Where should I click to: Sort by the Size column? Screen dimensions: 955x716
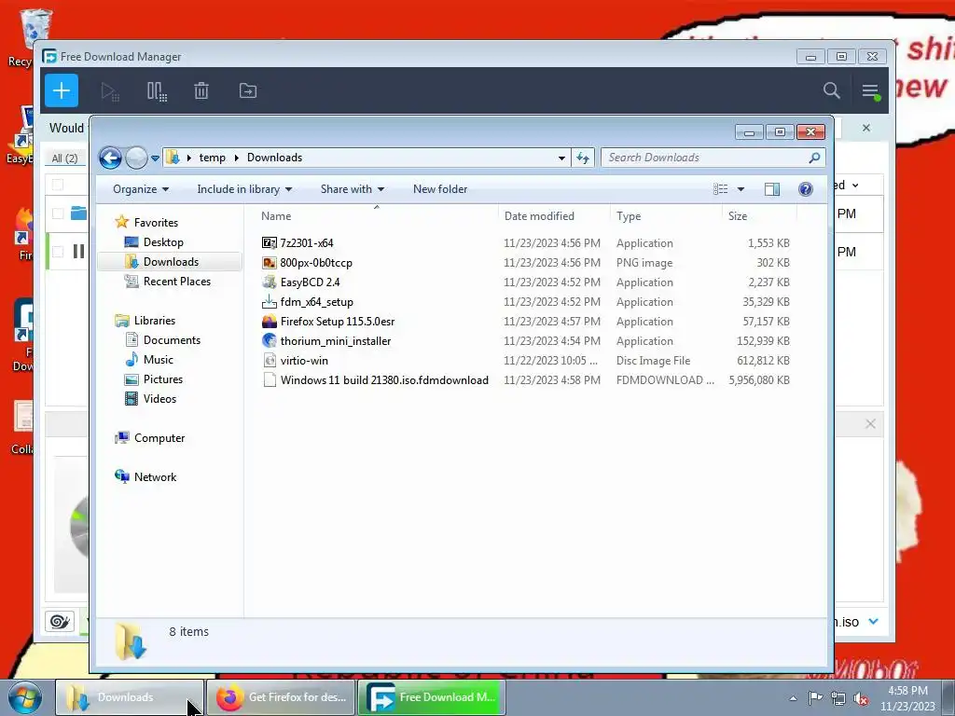(759, 216)
